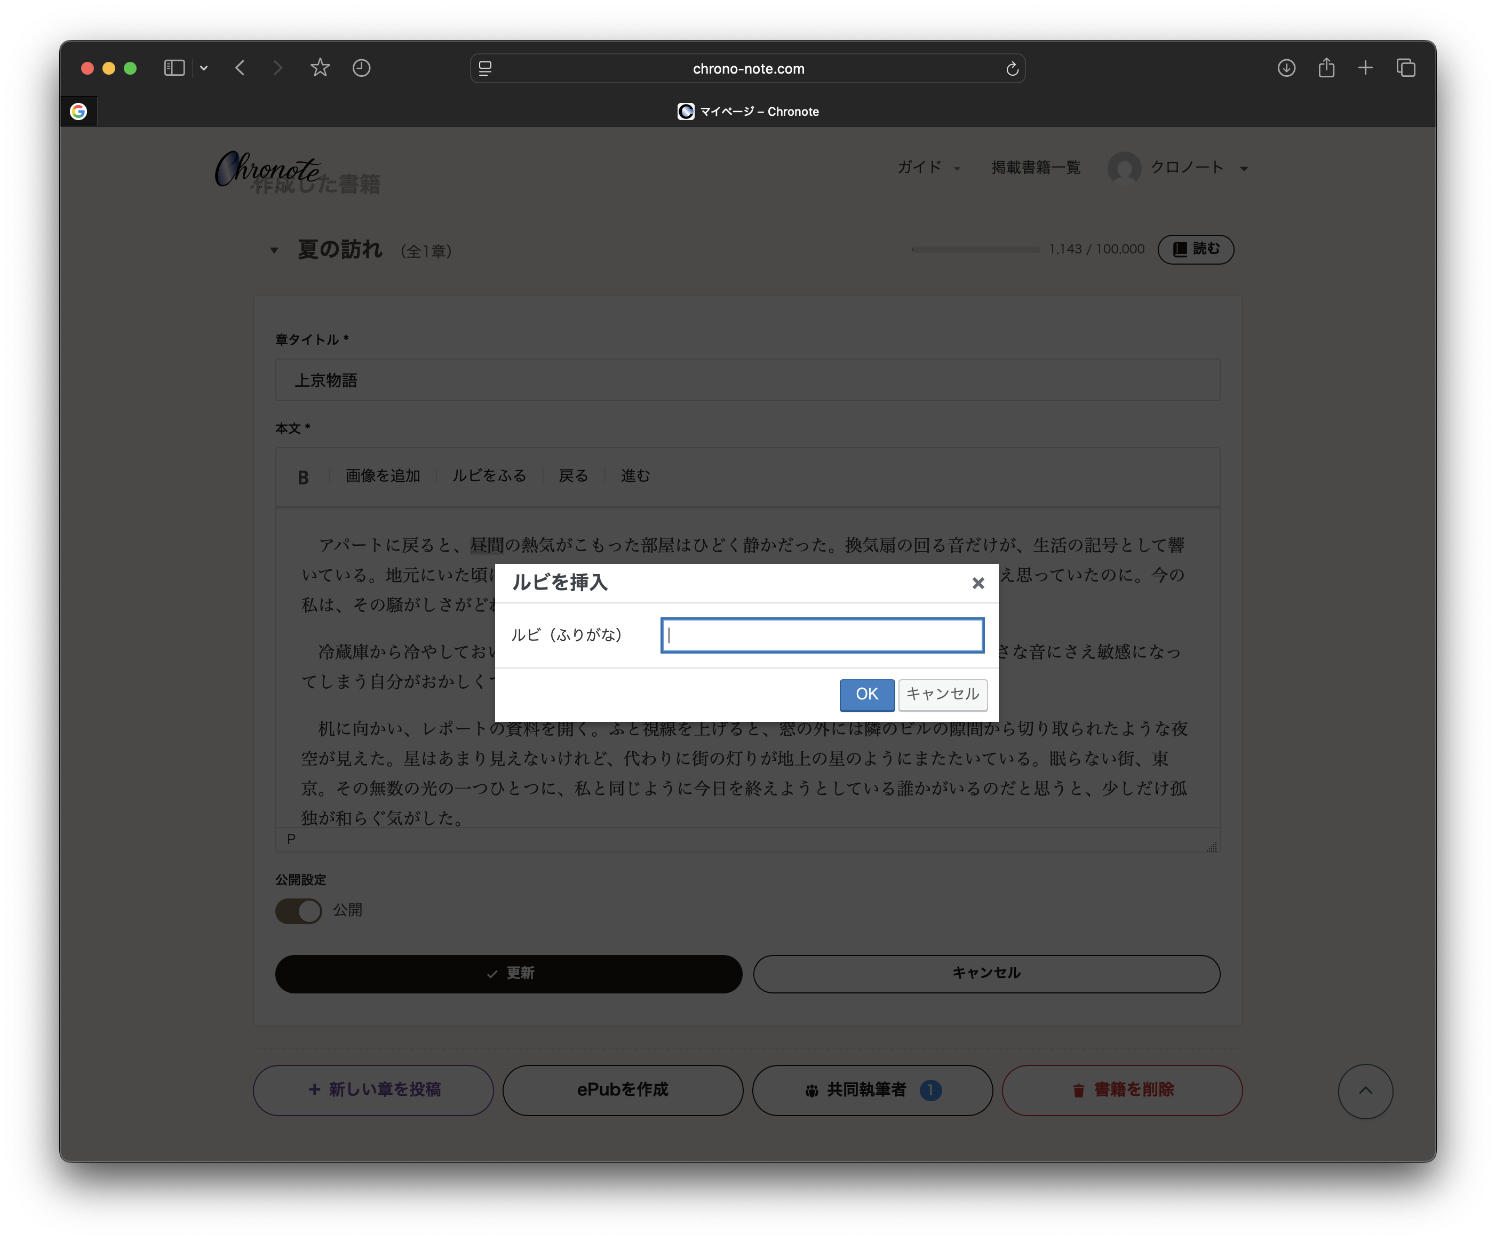Click 進む redo in the editor toolbar
Viewport: 1496px width, 1241px height.
(635, 476)
